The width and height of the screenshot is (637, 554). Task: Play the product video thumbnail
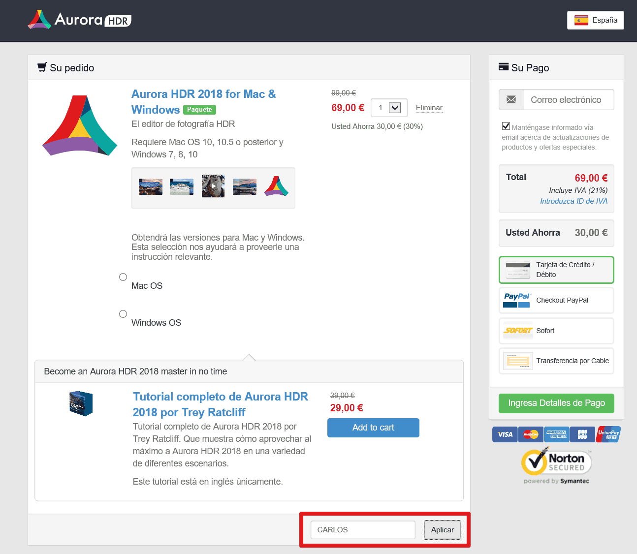click(213, 186)
